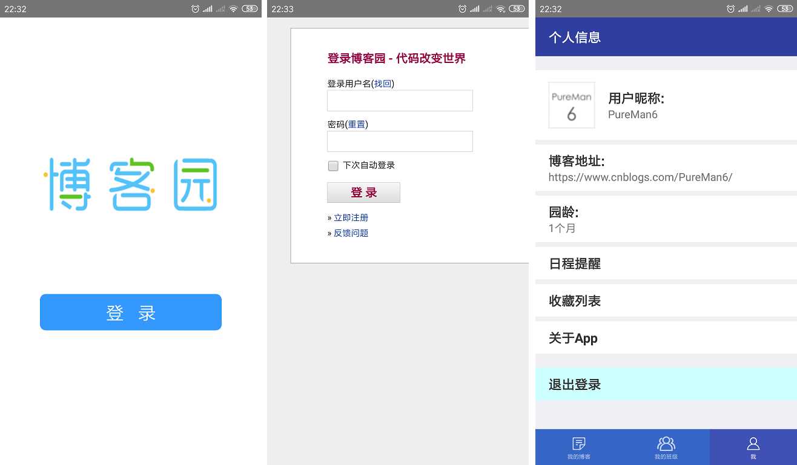Tap the 我的博客 document icon

(579, 444)
